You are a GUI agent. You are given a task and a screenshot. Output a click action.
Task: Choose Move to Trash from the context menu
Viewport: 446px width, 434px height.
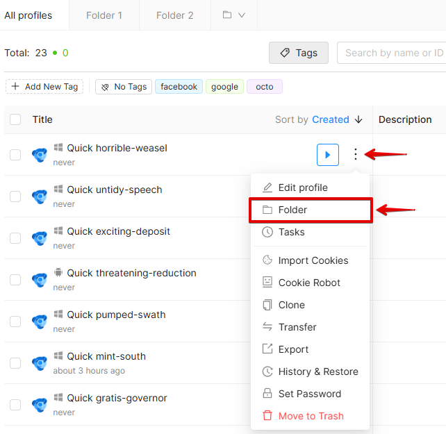pyautogui.click(x=311, y=416)
